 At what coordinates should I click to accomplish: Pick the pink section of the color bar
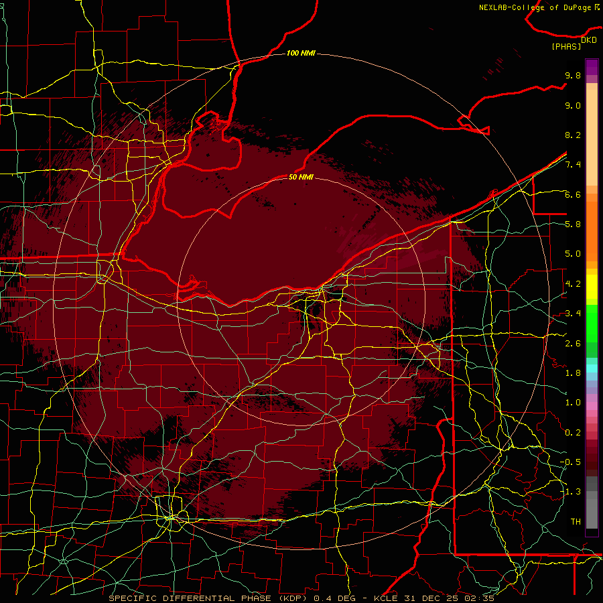point(592,406)
